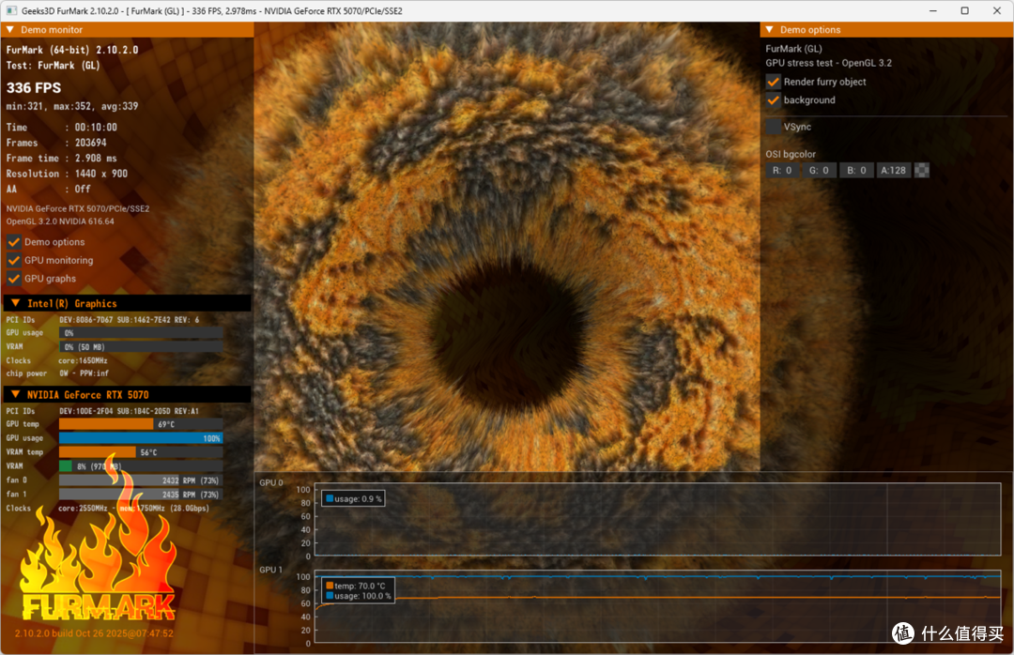1014x655 pixels.
Task: Click the NVIDIA Clocks 'core:2550MHz' text
Action: [x=83, y=509]
